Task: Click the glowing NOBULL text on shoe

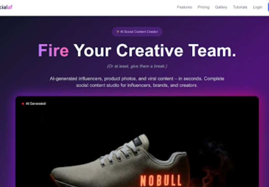Action: [161, 180]
